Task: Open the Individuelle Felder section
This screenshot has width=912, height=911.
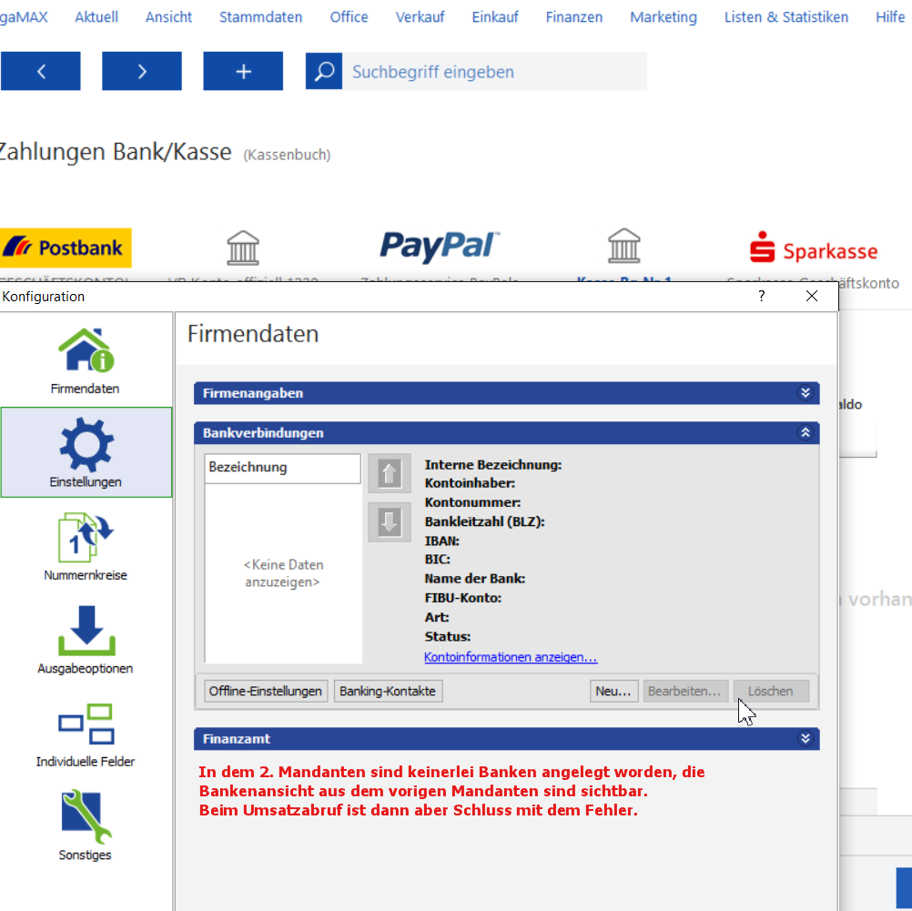Action: (x=86, y=735)
